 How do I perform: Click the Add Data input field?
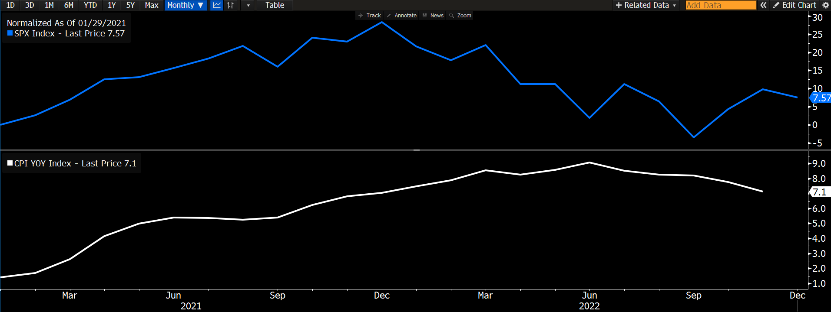(720, 5)
